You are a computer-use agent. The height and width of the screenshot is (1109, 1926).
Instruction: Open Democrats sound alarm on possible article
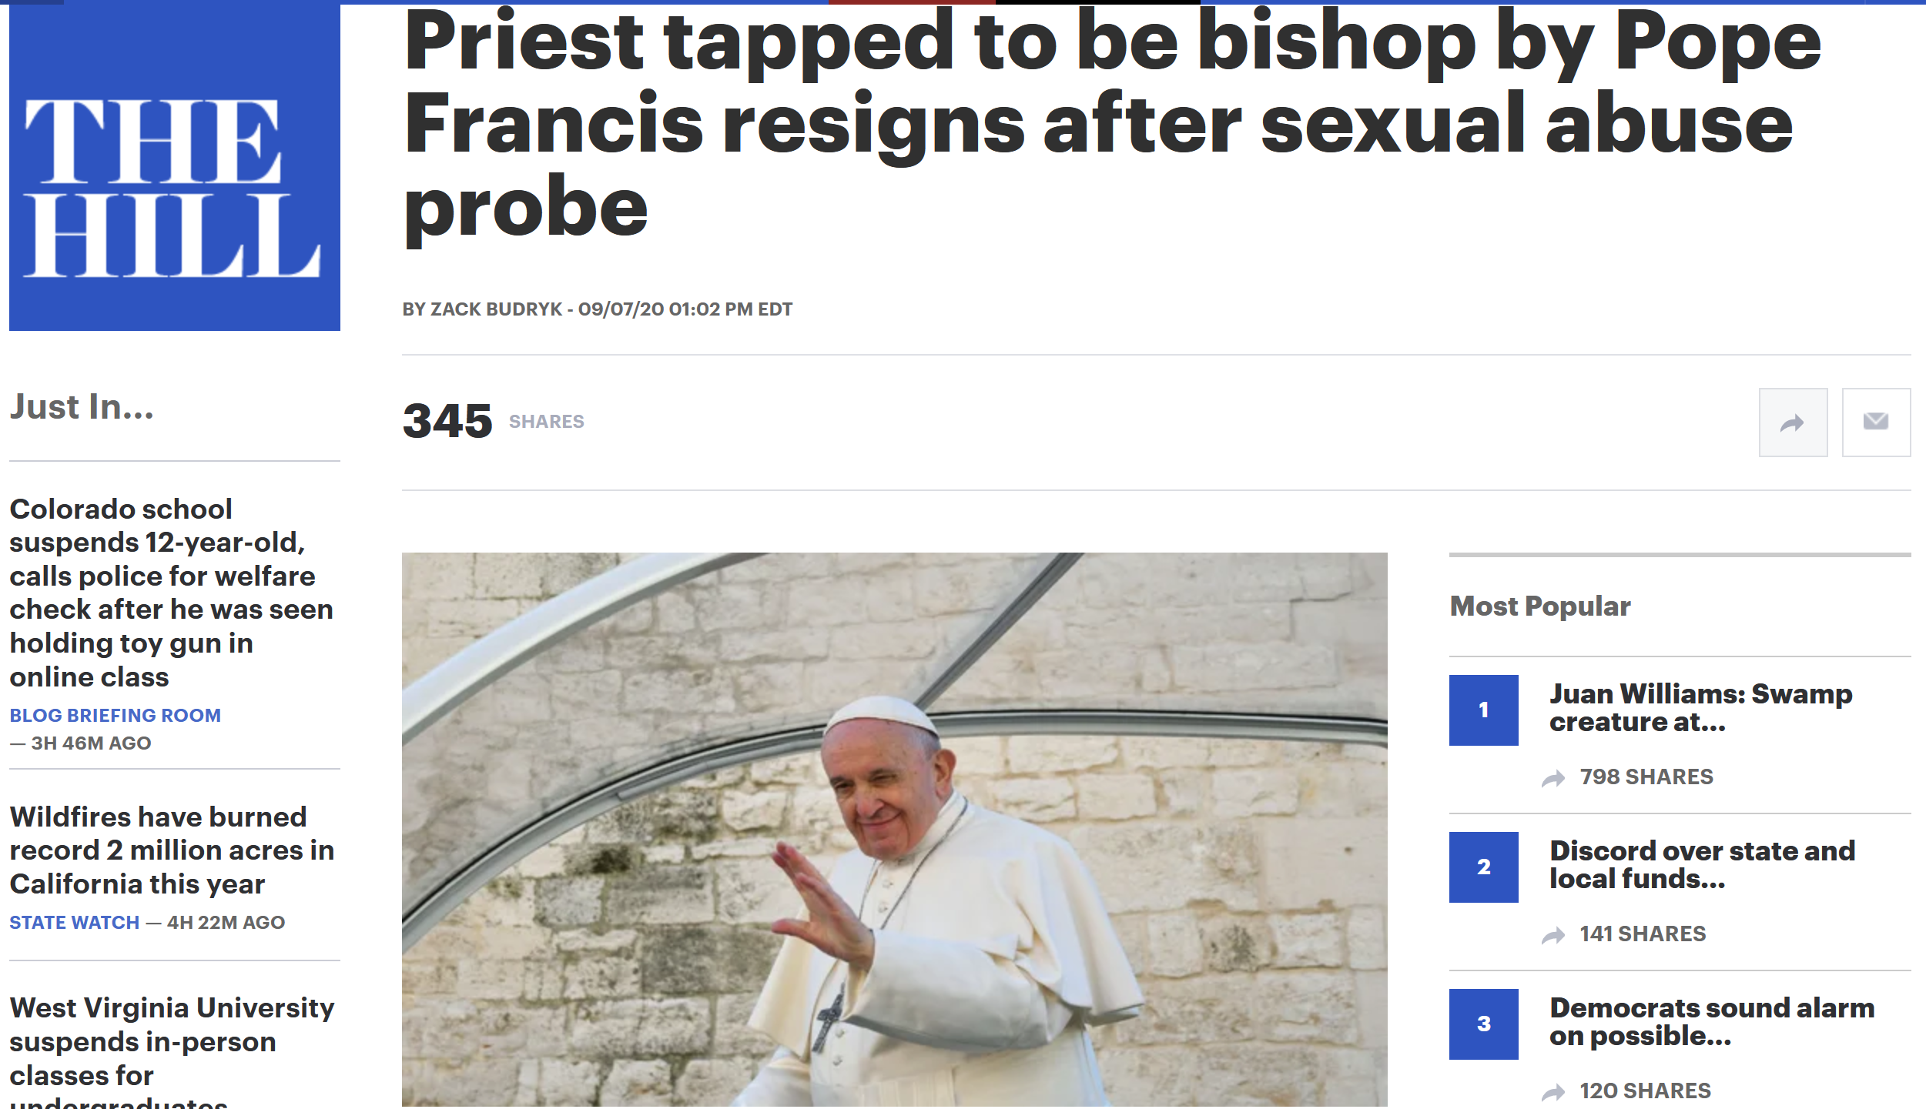tap(1712, 1022)
